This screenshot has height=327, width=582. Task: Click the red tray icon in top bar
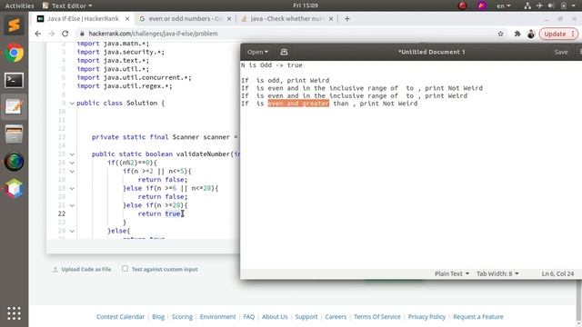point(462,5)
